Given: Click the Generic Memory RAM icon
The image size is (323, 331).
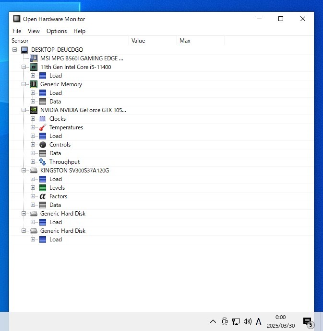Looking at the screenshot, I should [34, 84].
